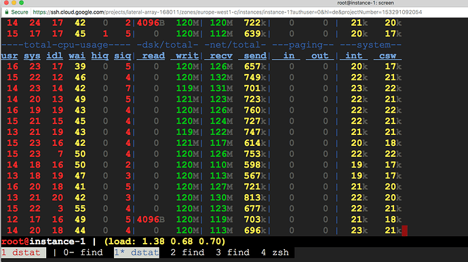This screenshot has width=468, height=262.
Task: Click the Secure label in address bar
Action: coord(20,12)
